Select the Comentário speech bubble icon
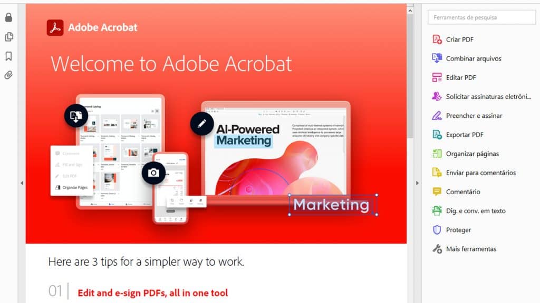This screenshot has width=540, height=303. [x=437, y=191]
